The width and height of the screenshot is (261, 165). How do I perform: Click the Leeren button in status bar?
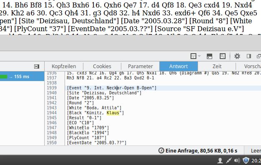tap(256, 150)
